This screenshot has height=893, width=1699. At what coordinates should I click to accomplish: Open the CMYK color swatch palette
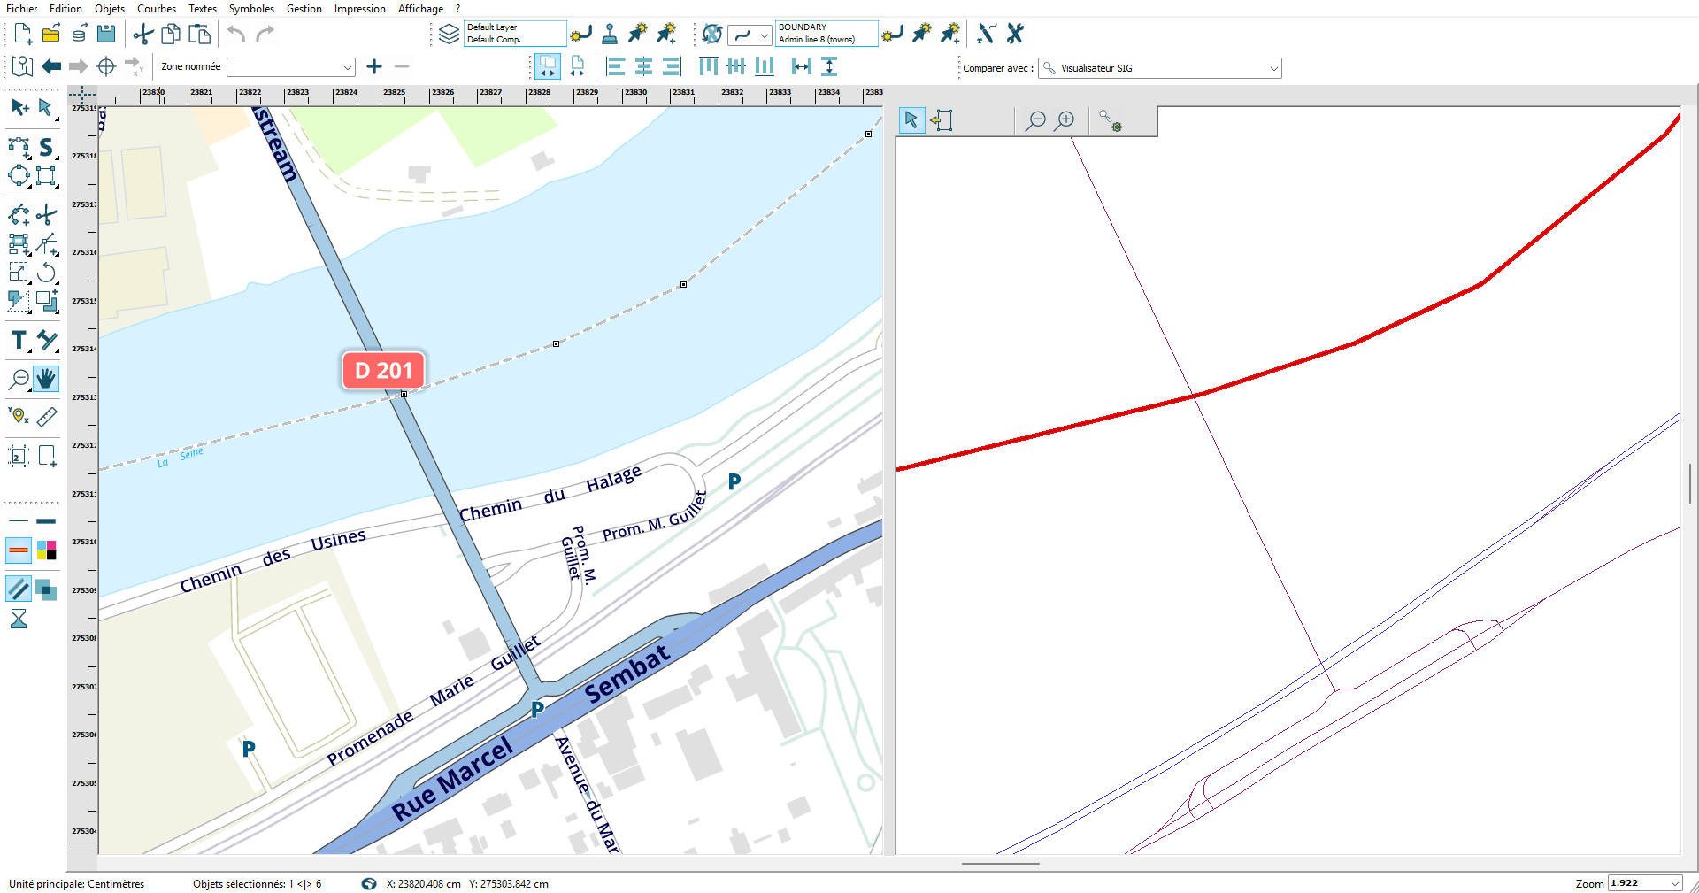pyautogui.click(x=47, y=550)
